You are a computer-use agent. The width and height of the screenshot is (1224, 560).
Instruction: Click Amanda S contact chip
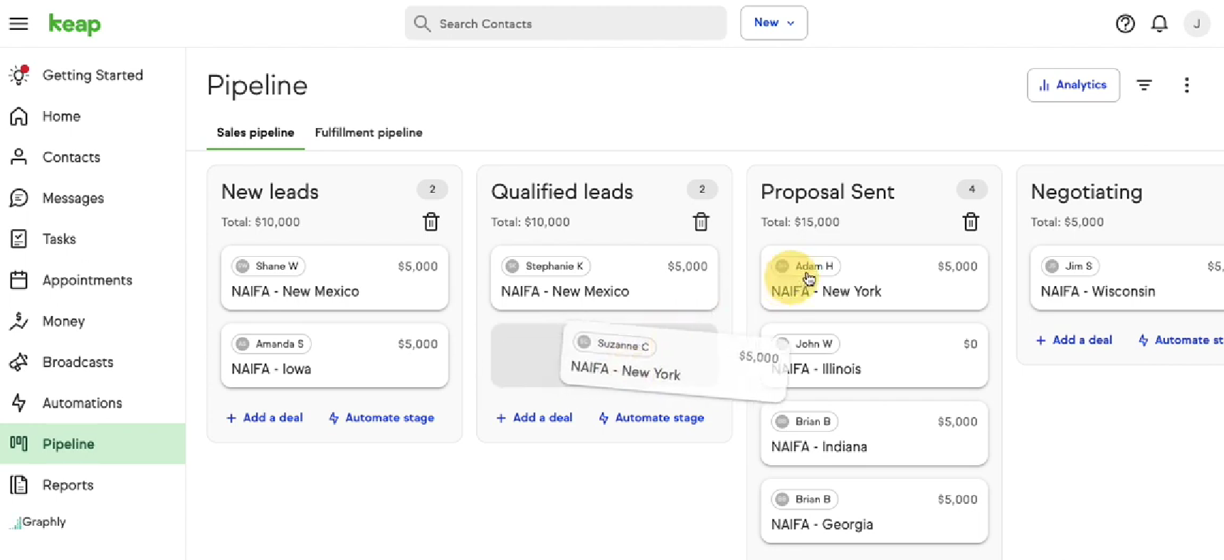(x=271, y=344)
